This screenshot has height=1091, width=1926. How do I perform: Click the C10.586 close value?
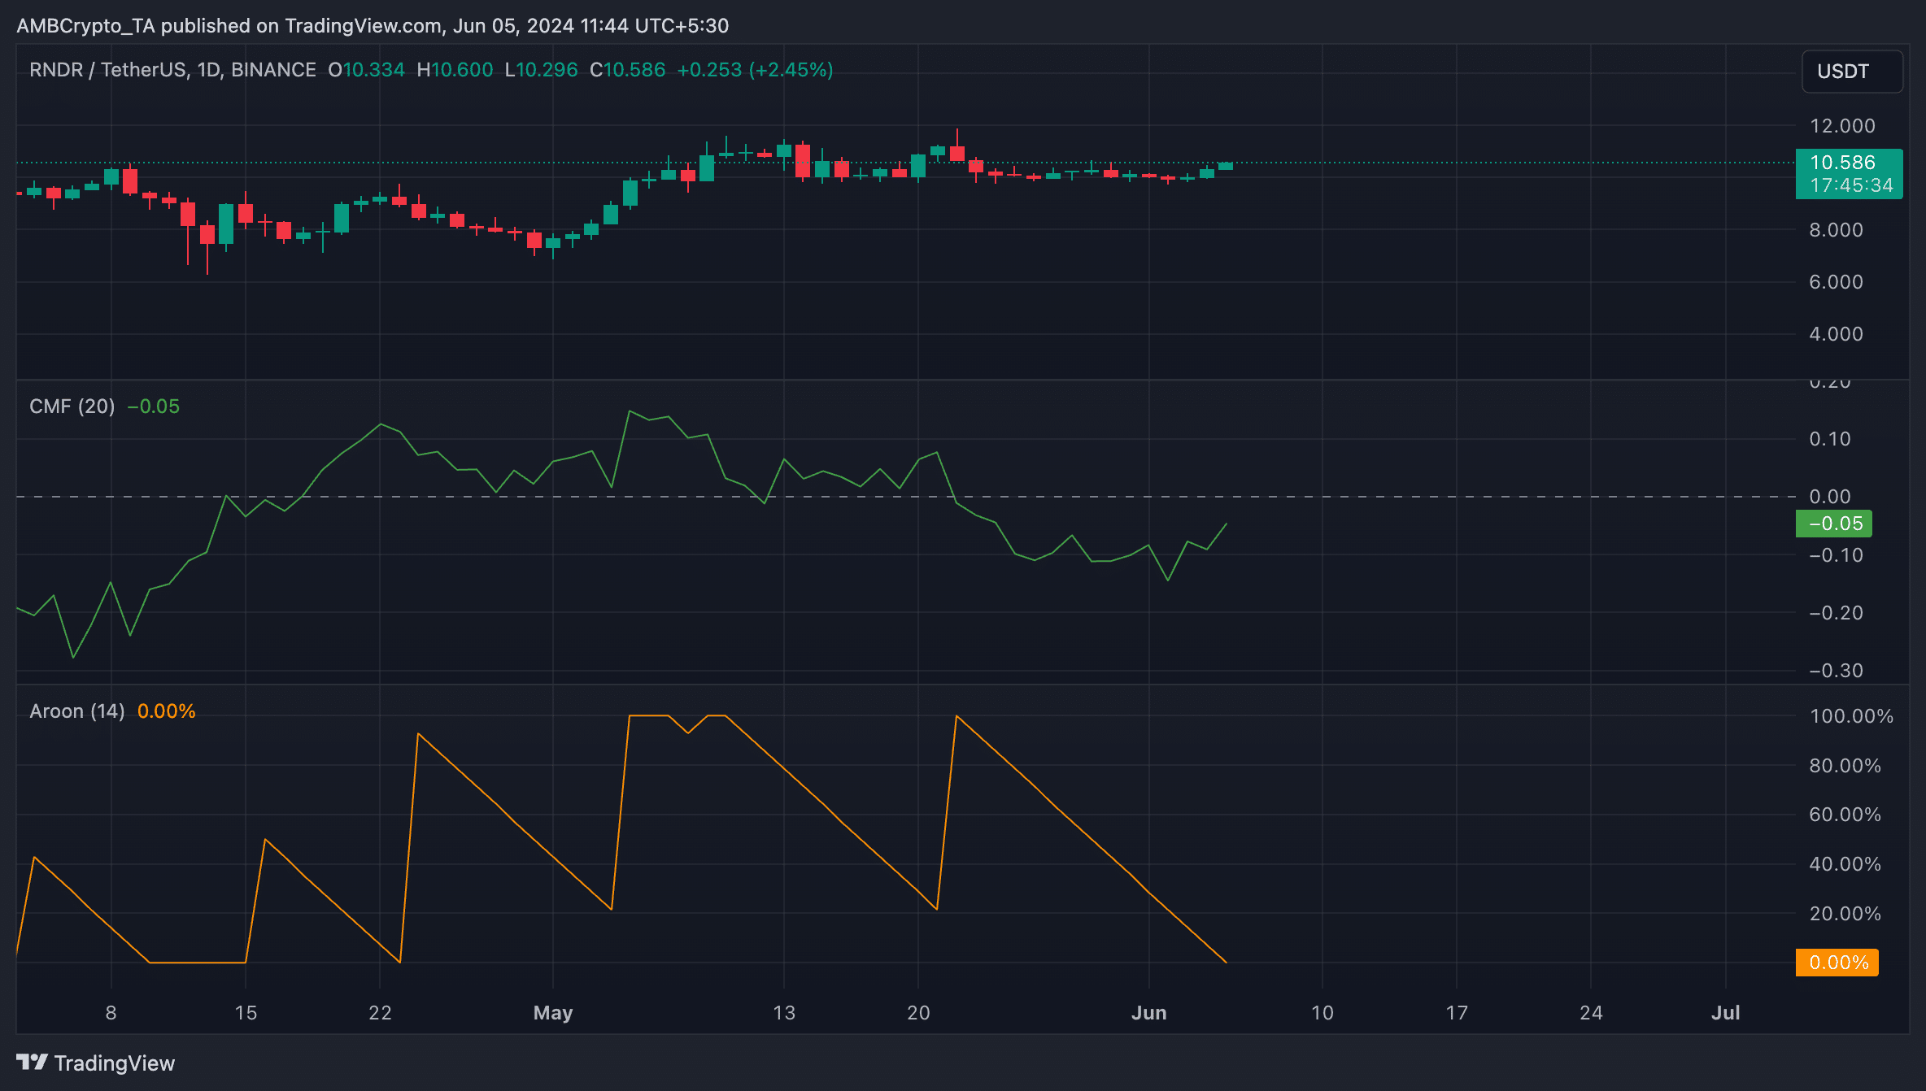click(x=628, y=70)
